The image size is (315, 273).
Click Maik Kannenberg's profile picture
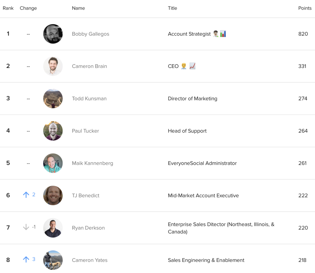point(53,163)
